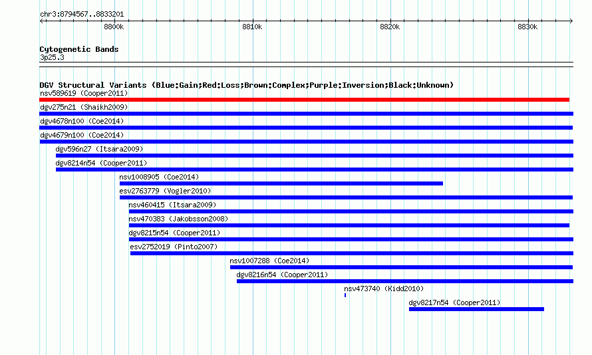Click the Cytogenetic Bands track title
Image resolution: width=592 pixels, height=355 pixels.
(x=79, y=49)
